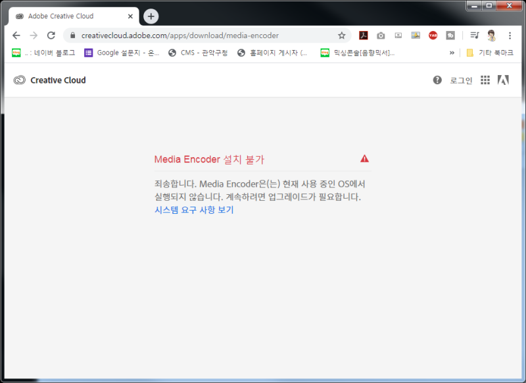Click the red warning triangle icon

(x=364, y=159)
